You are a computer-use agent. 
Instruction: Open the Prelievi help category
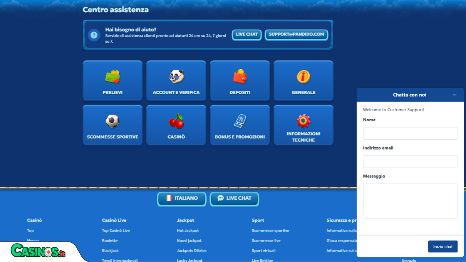tap(112, 81)
